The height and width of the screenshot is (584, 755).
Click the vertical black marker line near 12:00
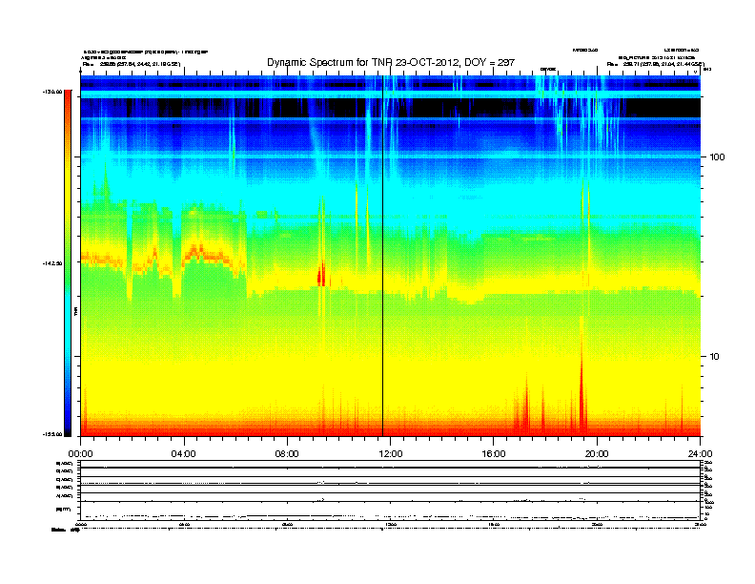click(383, 256)
